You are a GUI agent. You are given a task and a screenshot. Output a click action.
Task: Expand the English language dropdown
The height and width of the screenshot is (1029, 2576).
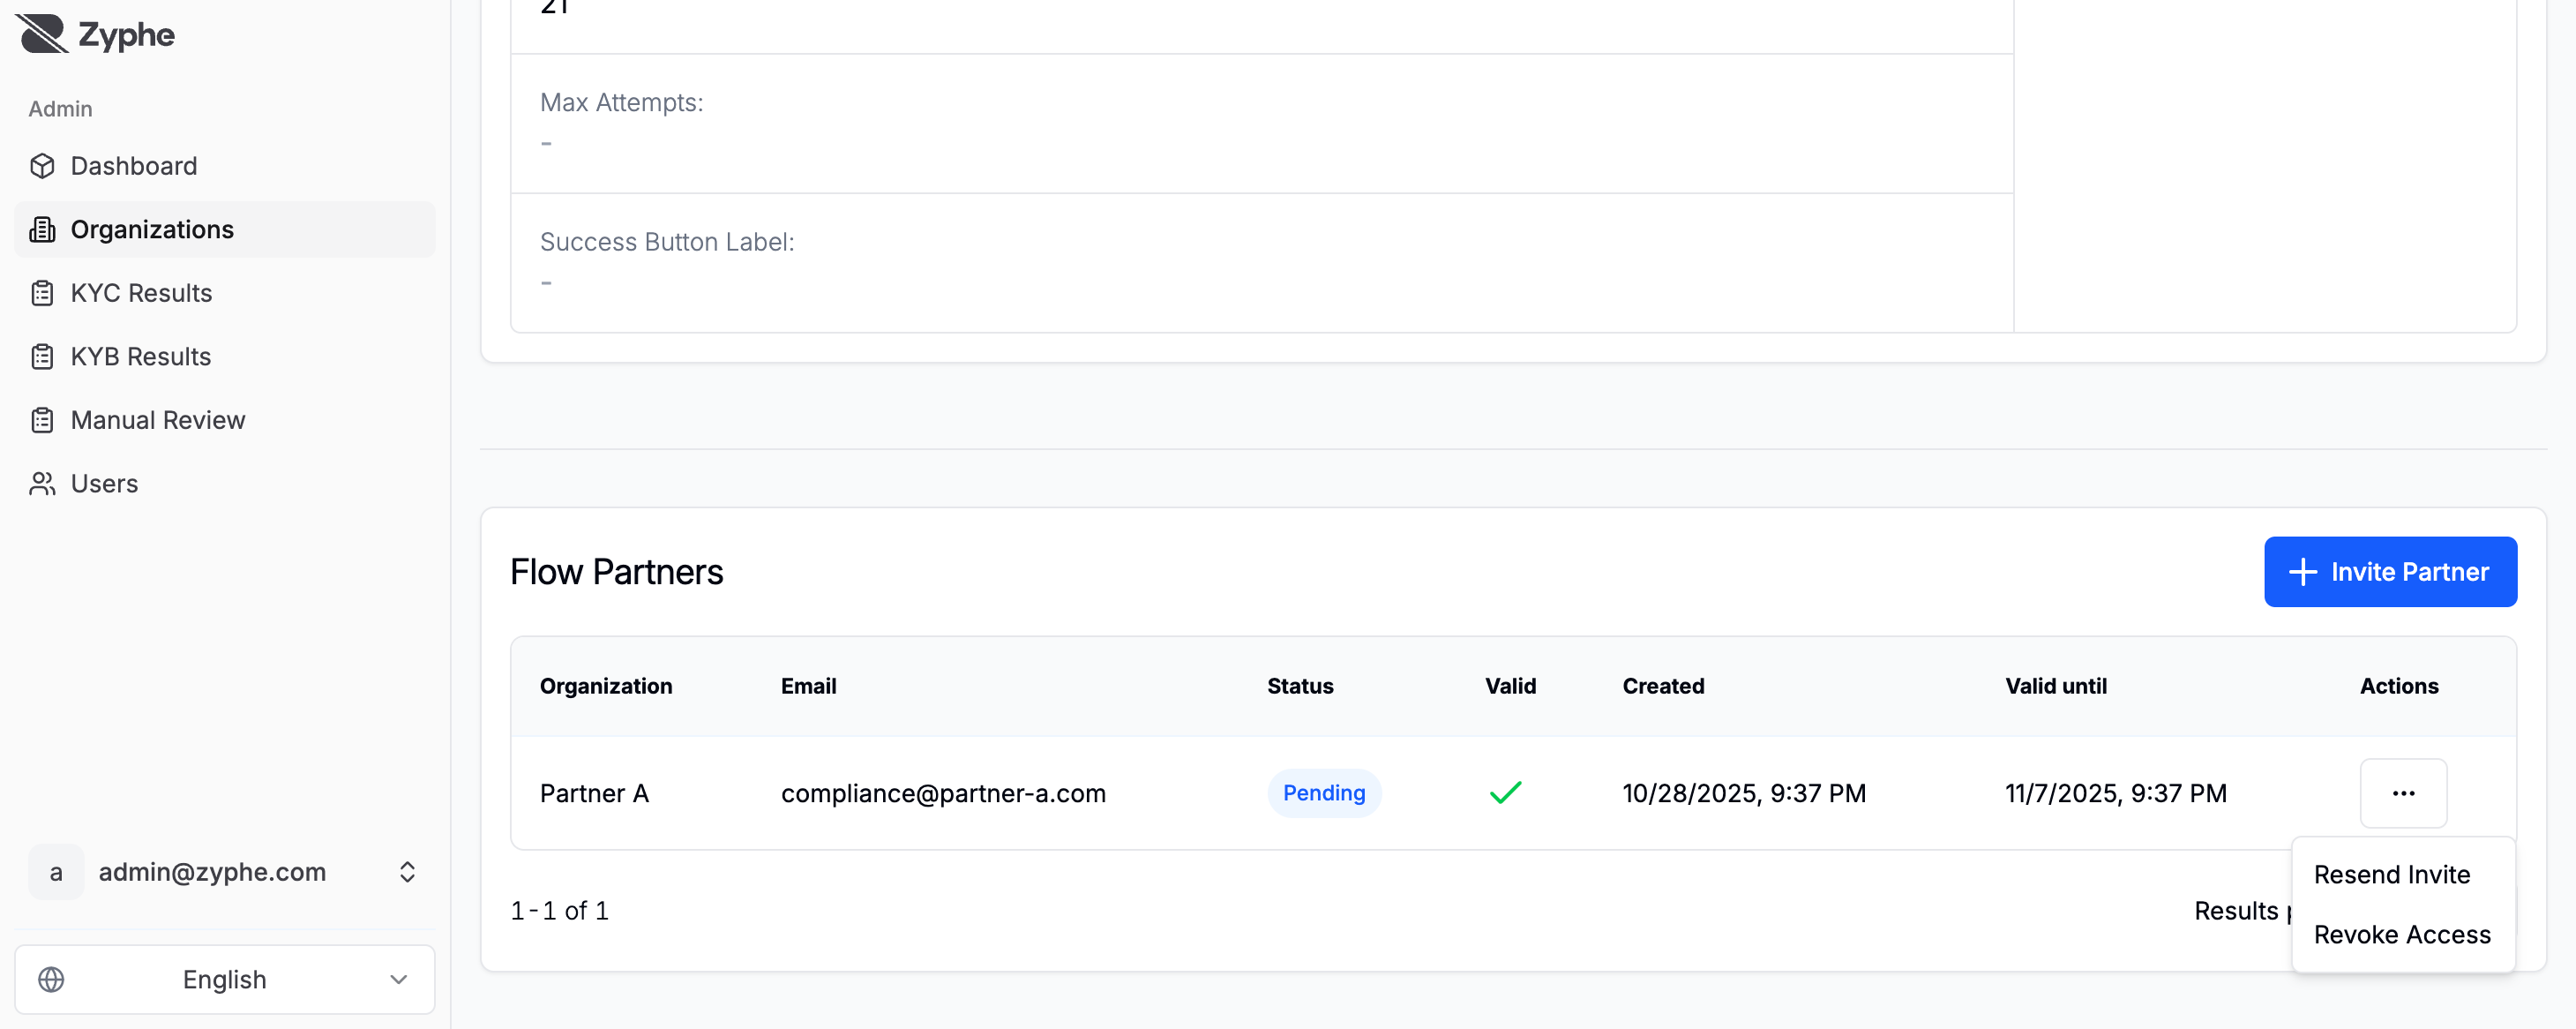point(224,979)
